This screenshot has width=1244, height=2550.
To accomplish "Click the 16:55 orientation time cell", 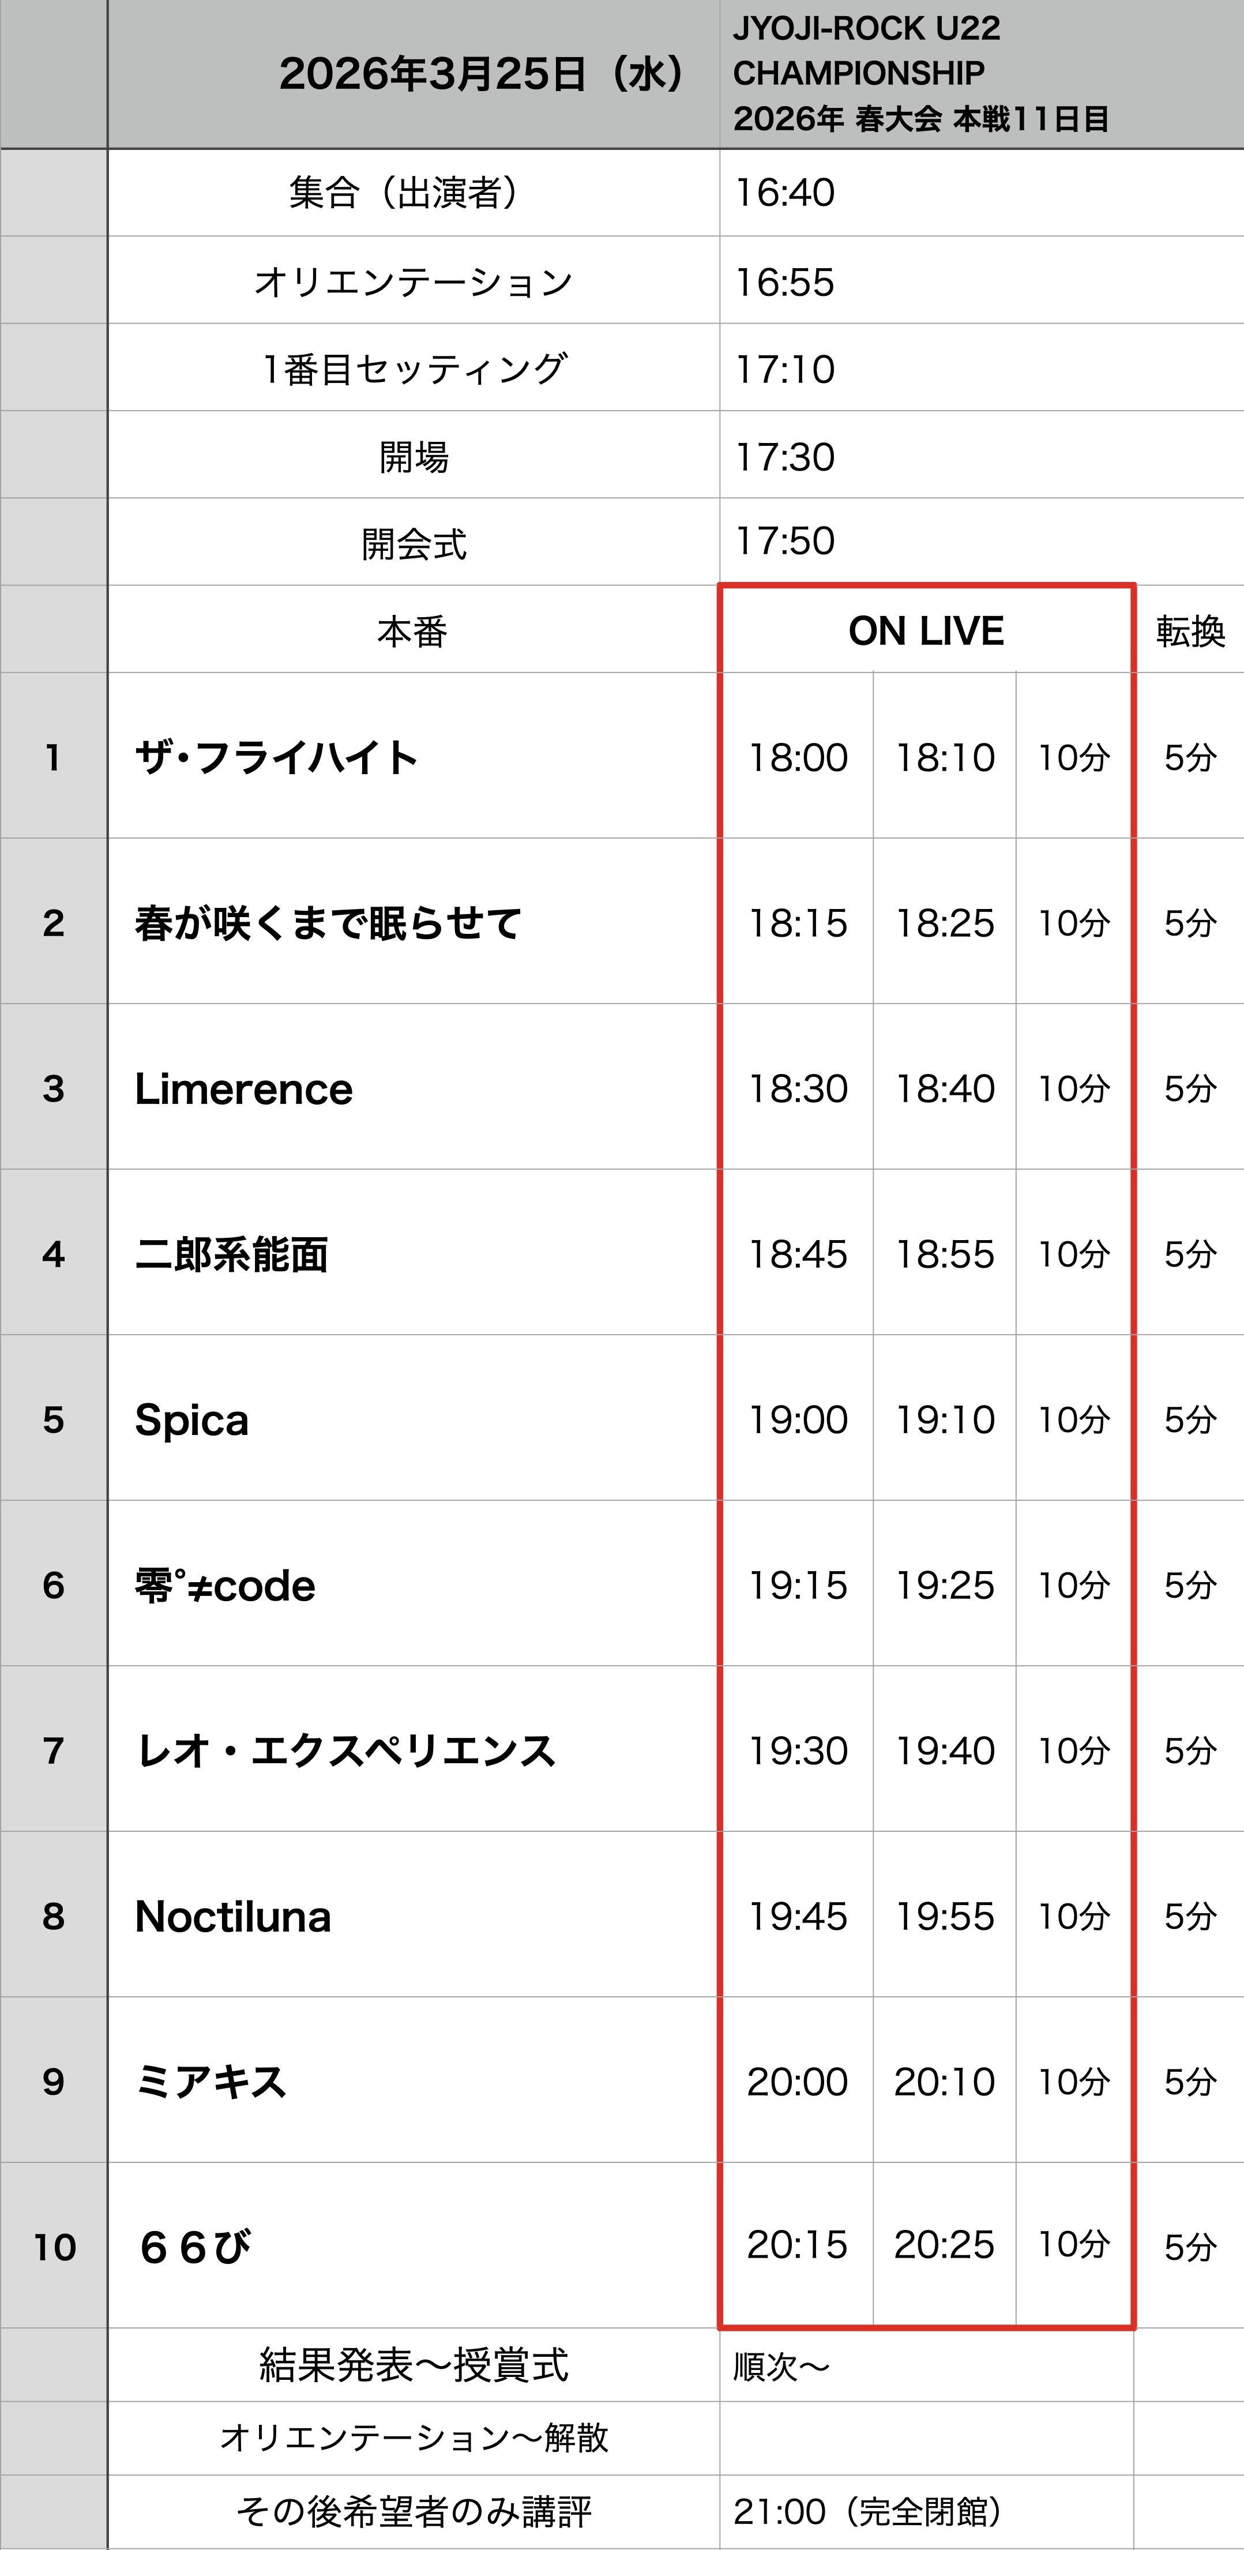I will tap(785, 282).
